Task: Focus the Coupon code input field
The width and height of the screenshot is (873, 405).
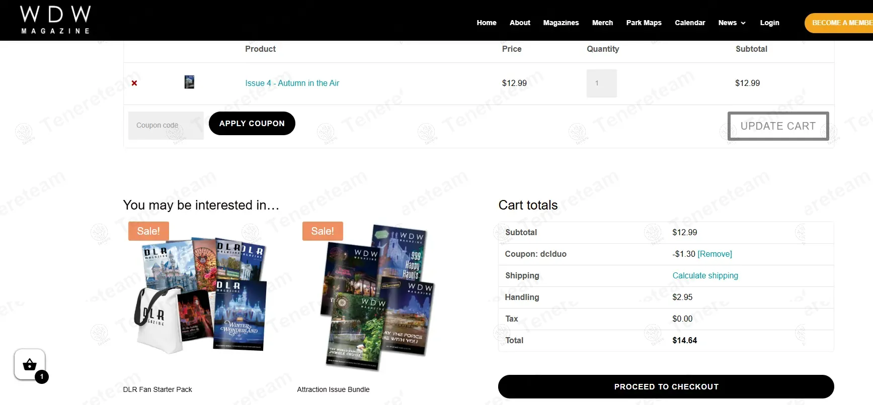Action: pos(166,125)
